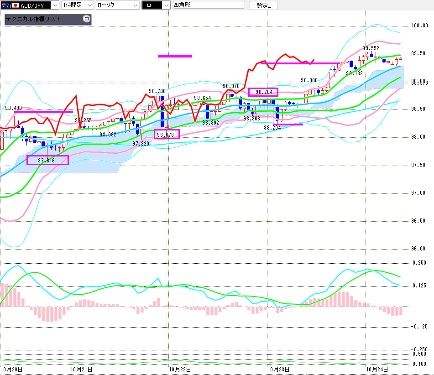Image resolution: width=434 pixels, height=375 pixels.
Task: Open the ローソク chart type dropdown
Action: tap(135, 5)
